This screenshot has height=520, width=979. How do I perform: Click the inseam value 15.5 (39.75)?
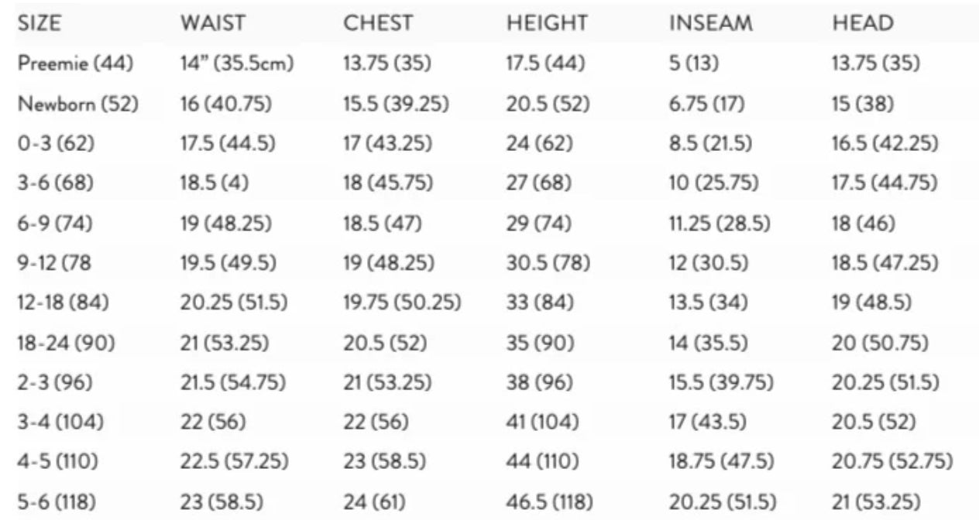720,382
